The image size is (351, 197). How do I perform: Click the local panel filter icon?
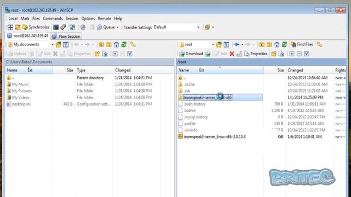(66, 45)
